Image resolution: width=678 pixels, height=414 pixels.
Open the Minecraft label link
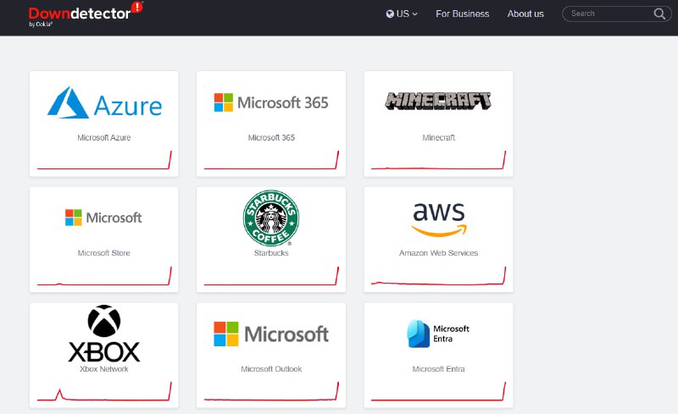pyautogui.click(x=438, y=137)
